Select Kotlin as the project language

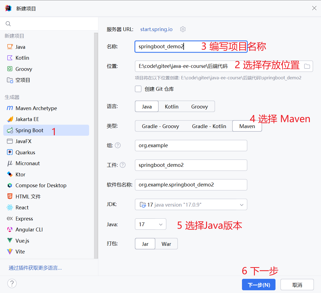click(x=171, y=106)
